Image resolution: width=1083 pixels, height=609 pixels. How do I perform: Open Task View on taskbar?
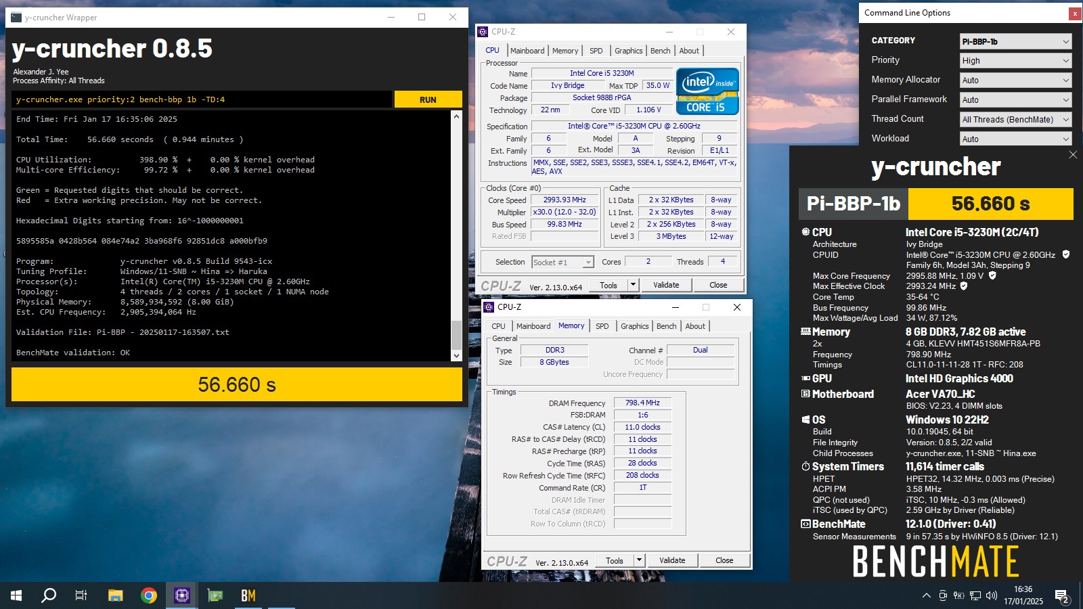81,595
